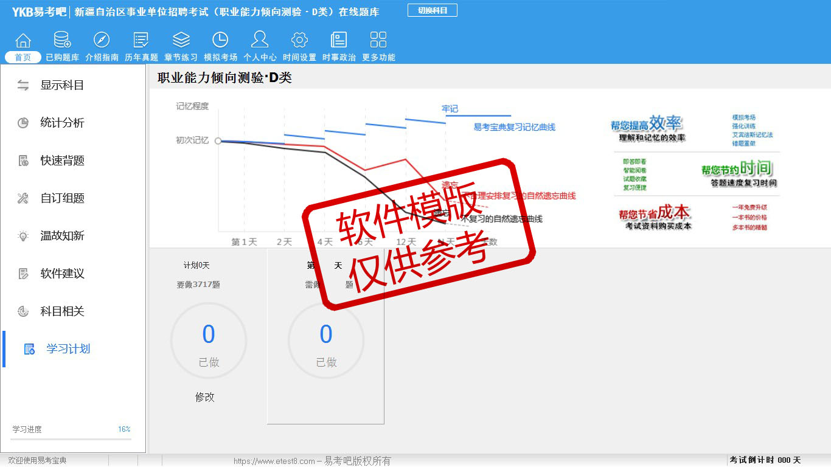
Task: Open 快速背题 sidebar item
Action: point(62,161)
